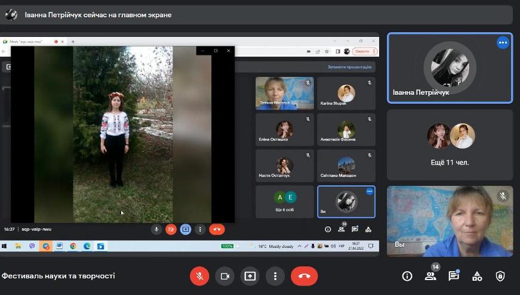520x295 pixels.
Task: Start presenting with the share screen button
Action: pyautogui.click(x=250, y=276)
